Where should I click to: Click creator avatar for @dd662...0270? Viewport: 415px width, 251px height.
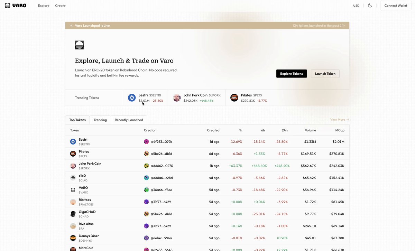click(146, 166)
